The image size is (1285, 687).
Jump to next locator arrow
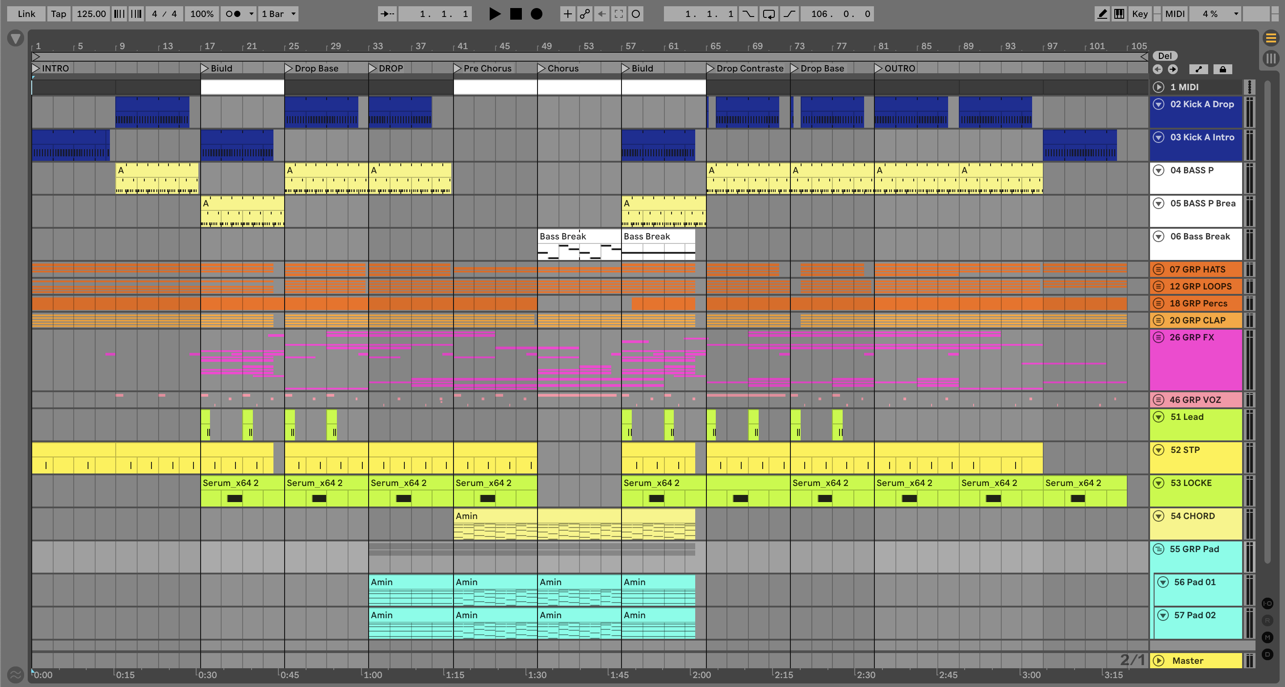click(x=1172, y=69)
